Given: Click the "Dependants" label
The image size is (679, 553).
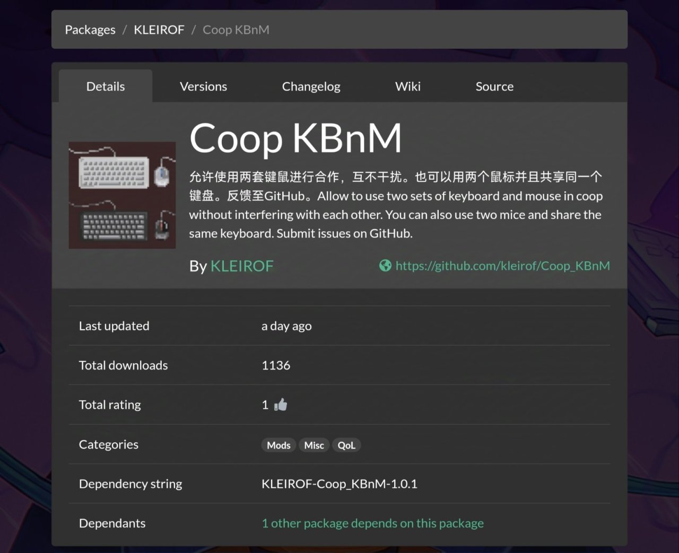Looking at the screenshot, I should pos(112,523).
